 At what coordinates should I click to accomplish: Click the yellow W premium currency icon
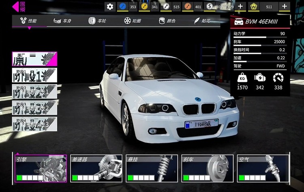point(254,7)
